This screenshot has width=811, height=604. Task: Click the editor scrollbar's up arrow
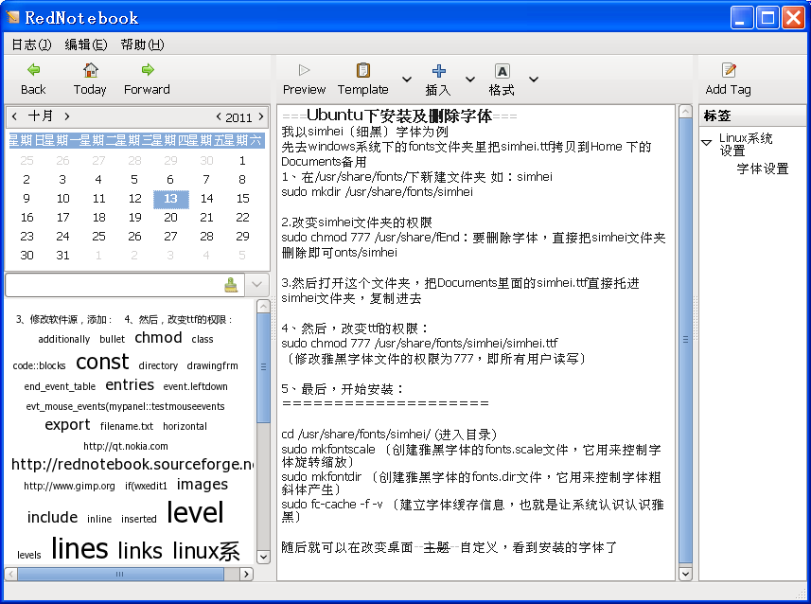click(x=685, y=112)
